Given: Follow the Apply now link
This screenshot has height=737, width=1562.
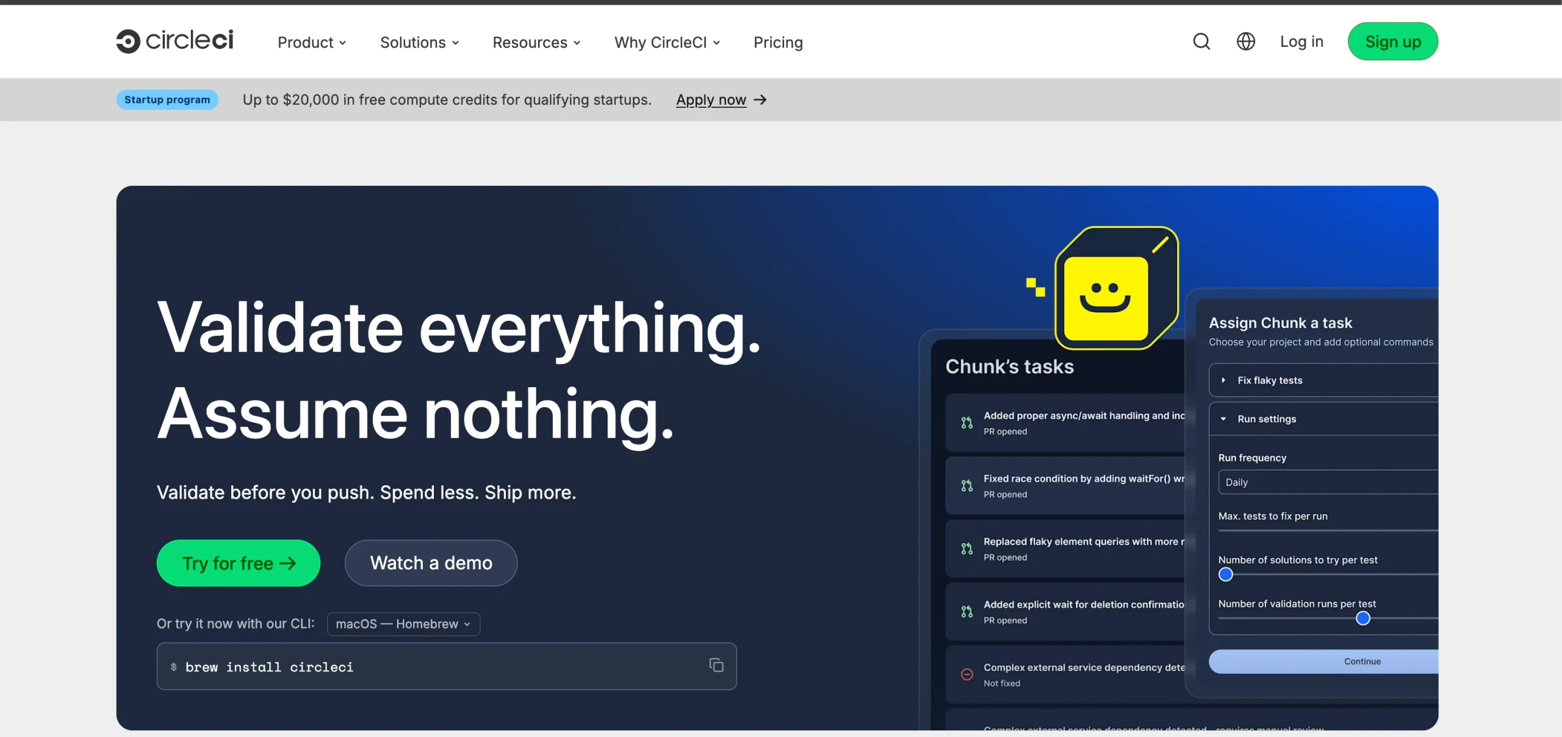Looking at the screenshot, I should pyautogui.click(x=711, y=99).
